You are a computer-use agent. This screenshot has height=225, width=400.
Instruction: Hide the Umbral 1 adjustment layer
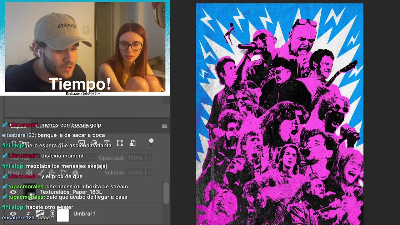13,214
